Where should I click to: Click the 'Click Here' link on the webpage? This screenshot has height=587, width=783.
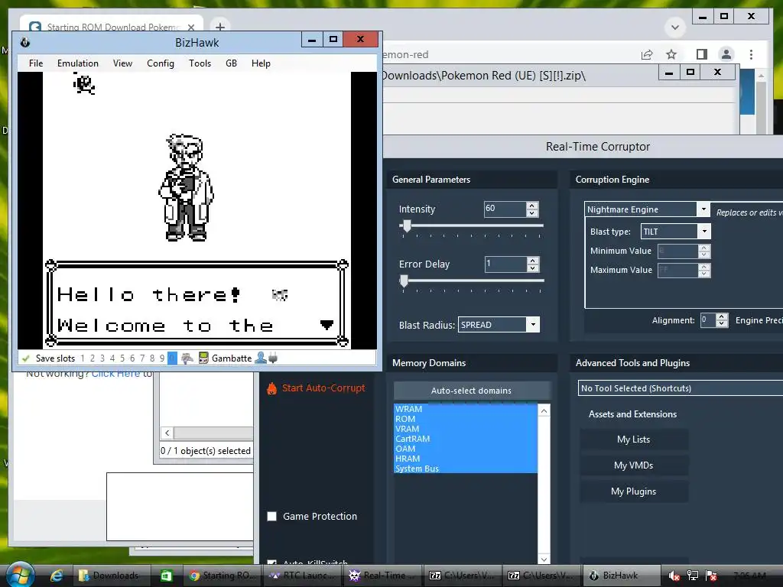click(116, 374)
